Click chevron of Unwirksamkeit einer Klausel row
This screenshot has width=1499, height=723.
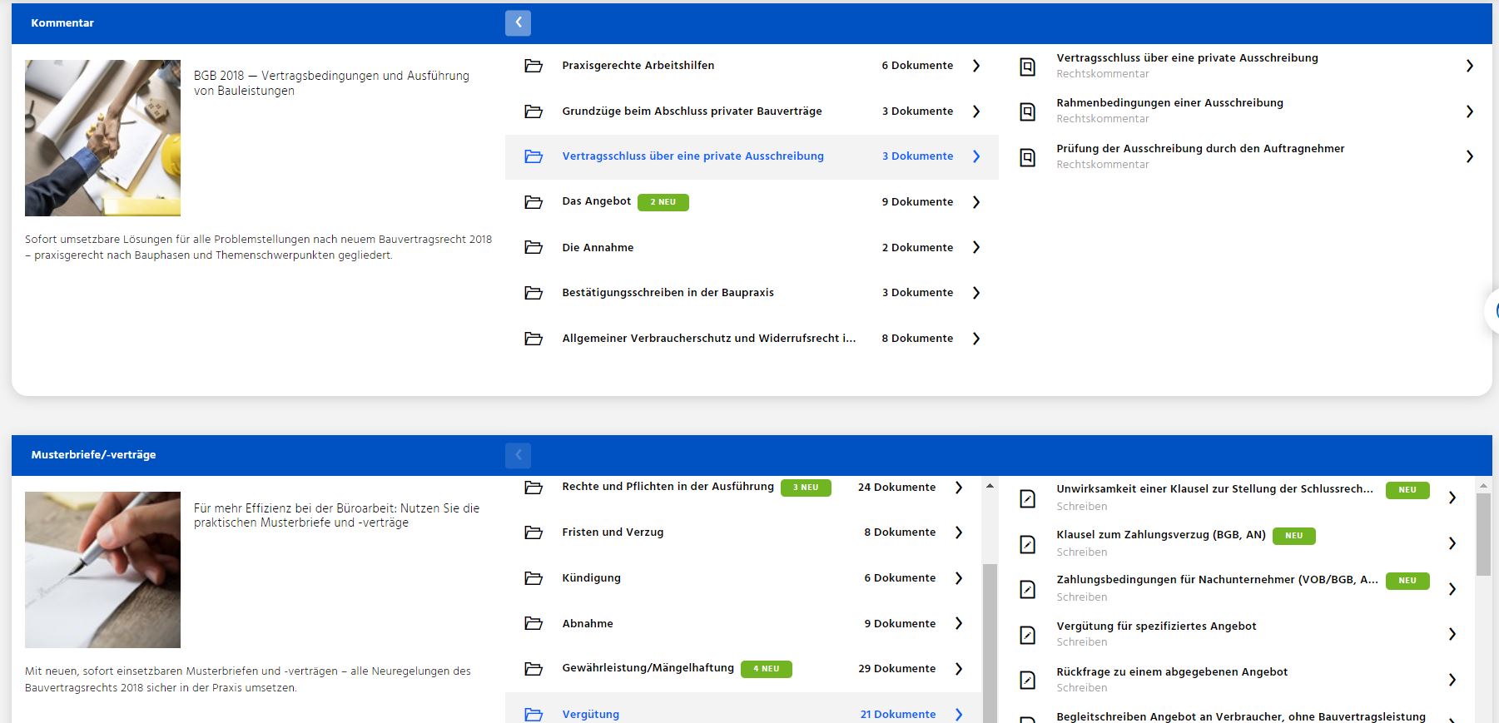[1452, 498]
